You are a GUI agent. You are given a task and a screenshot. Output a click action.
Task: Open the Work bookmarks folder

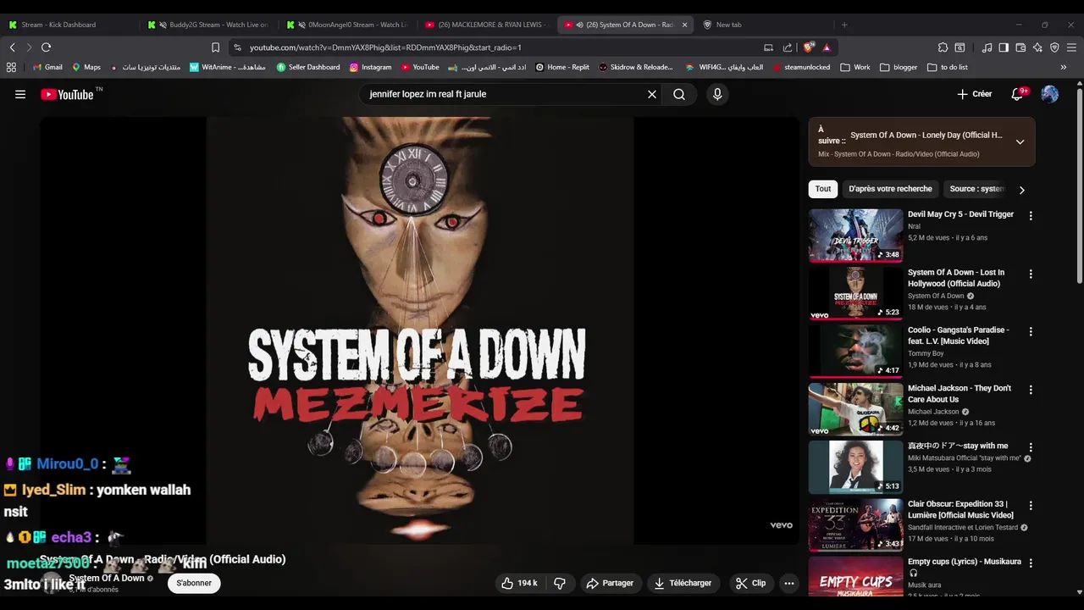855,67
